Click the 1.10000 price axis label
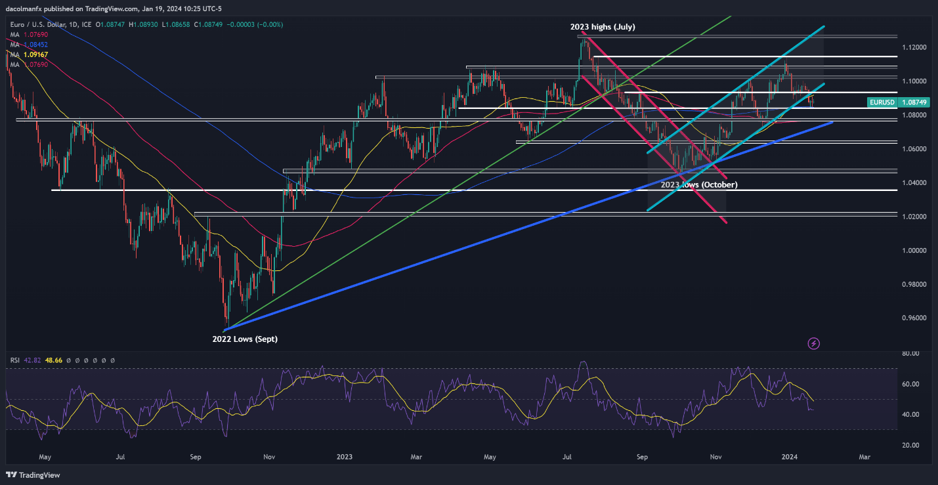The height and width of the screenshot is (485, 938). tap(914, 81)
